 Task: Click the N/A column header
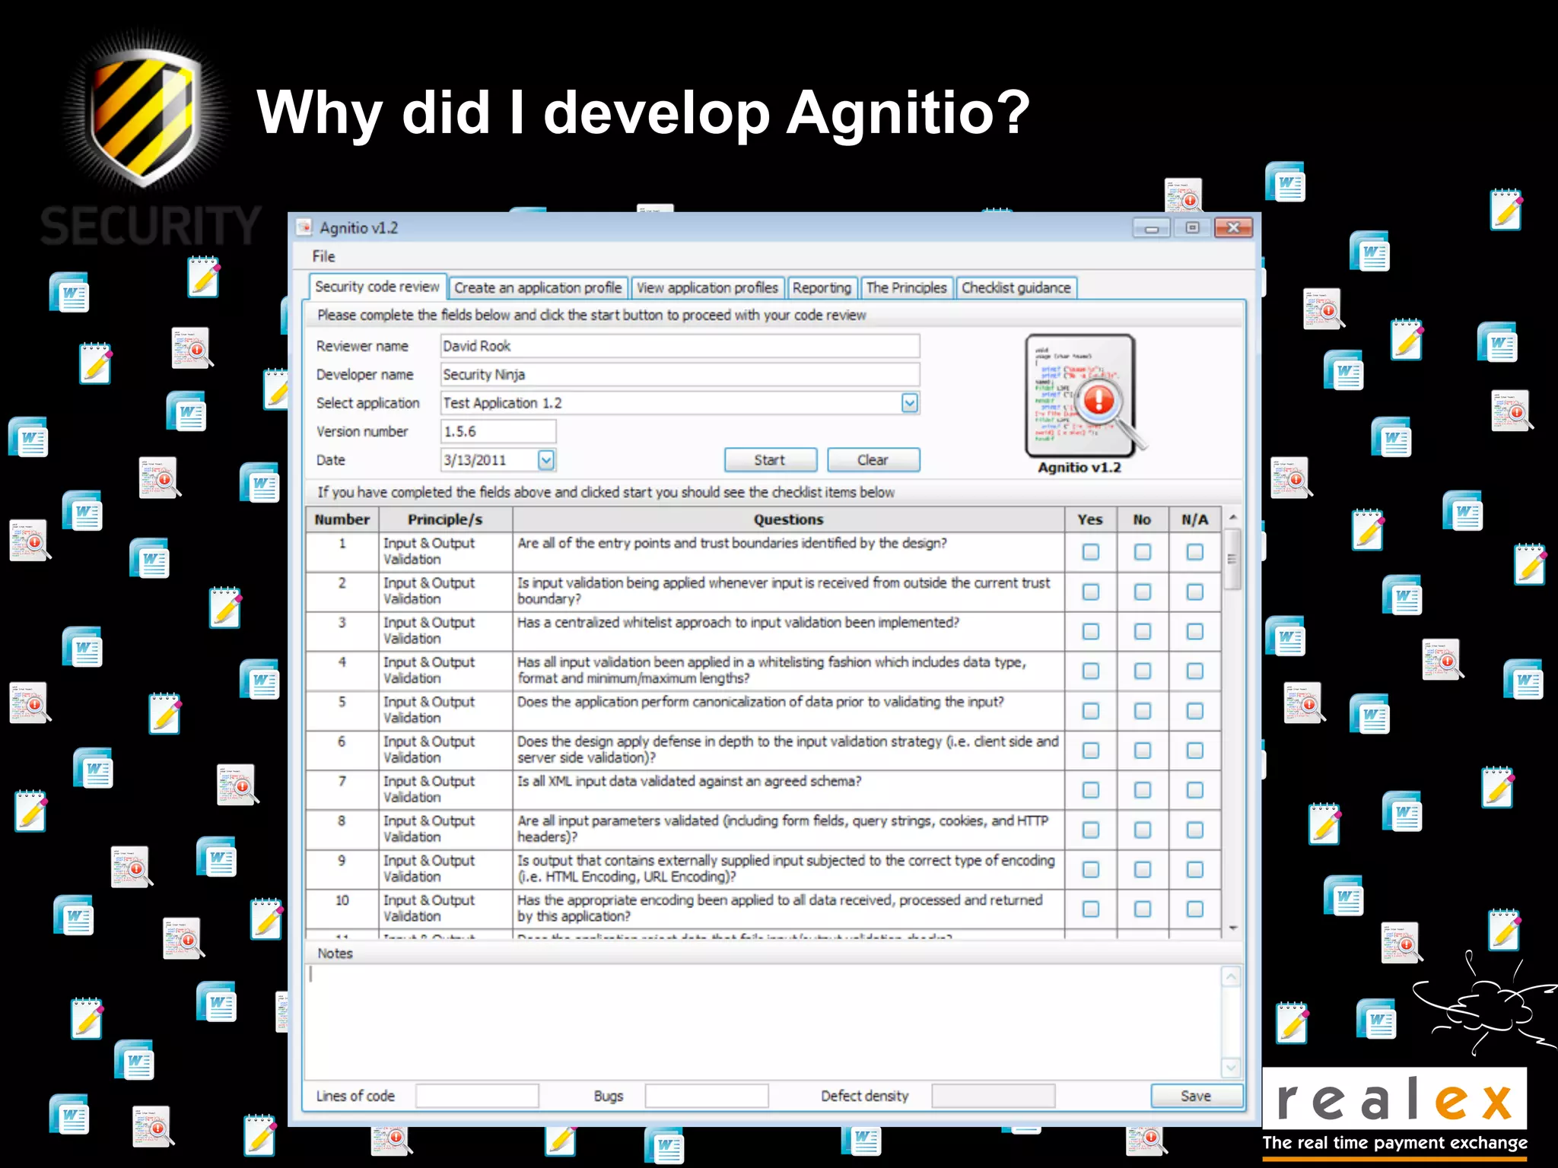[1194, 519]
